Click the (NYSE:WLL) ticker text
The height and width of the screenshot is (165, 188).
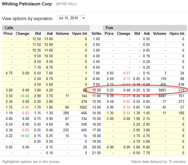66,4
